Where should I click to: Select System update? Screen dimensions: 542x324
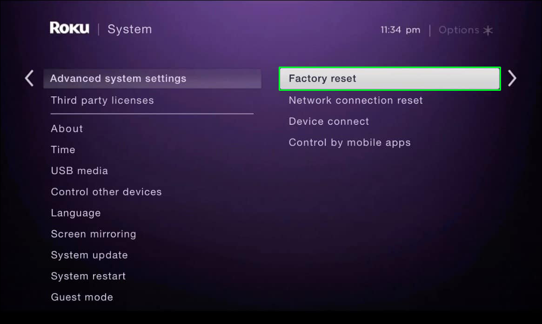[89, 256]
